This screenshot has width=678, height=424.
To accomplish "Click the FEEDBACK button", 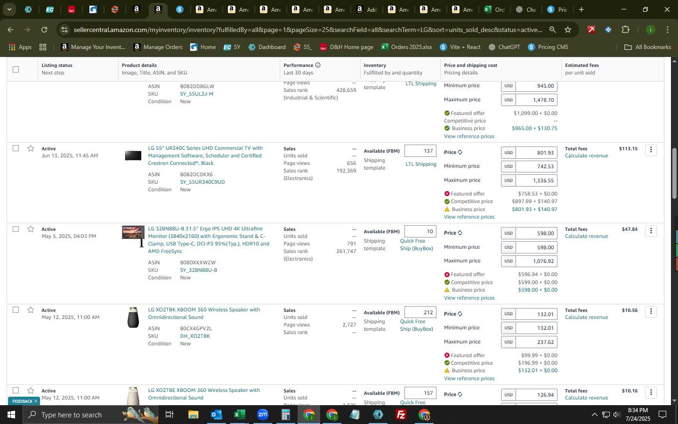I will tap(25, 401).
